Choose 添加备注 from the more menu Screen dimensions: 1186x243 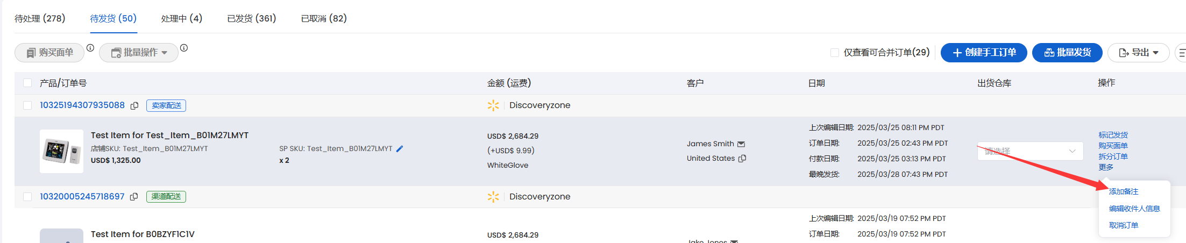click(1124, 191)
